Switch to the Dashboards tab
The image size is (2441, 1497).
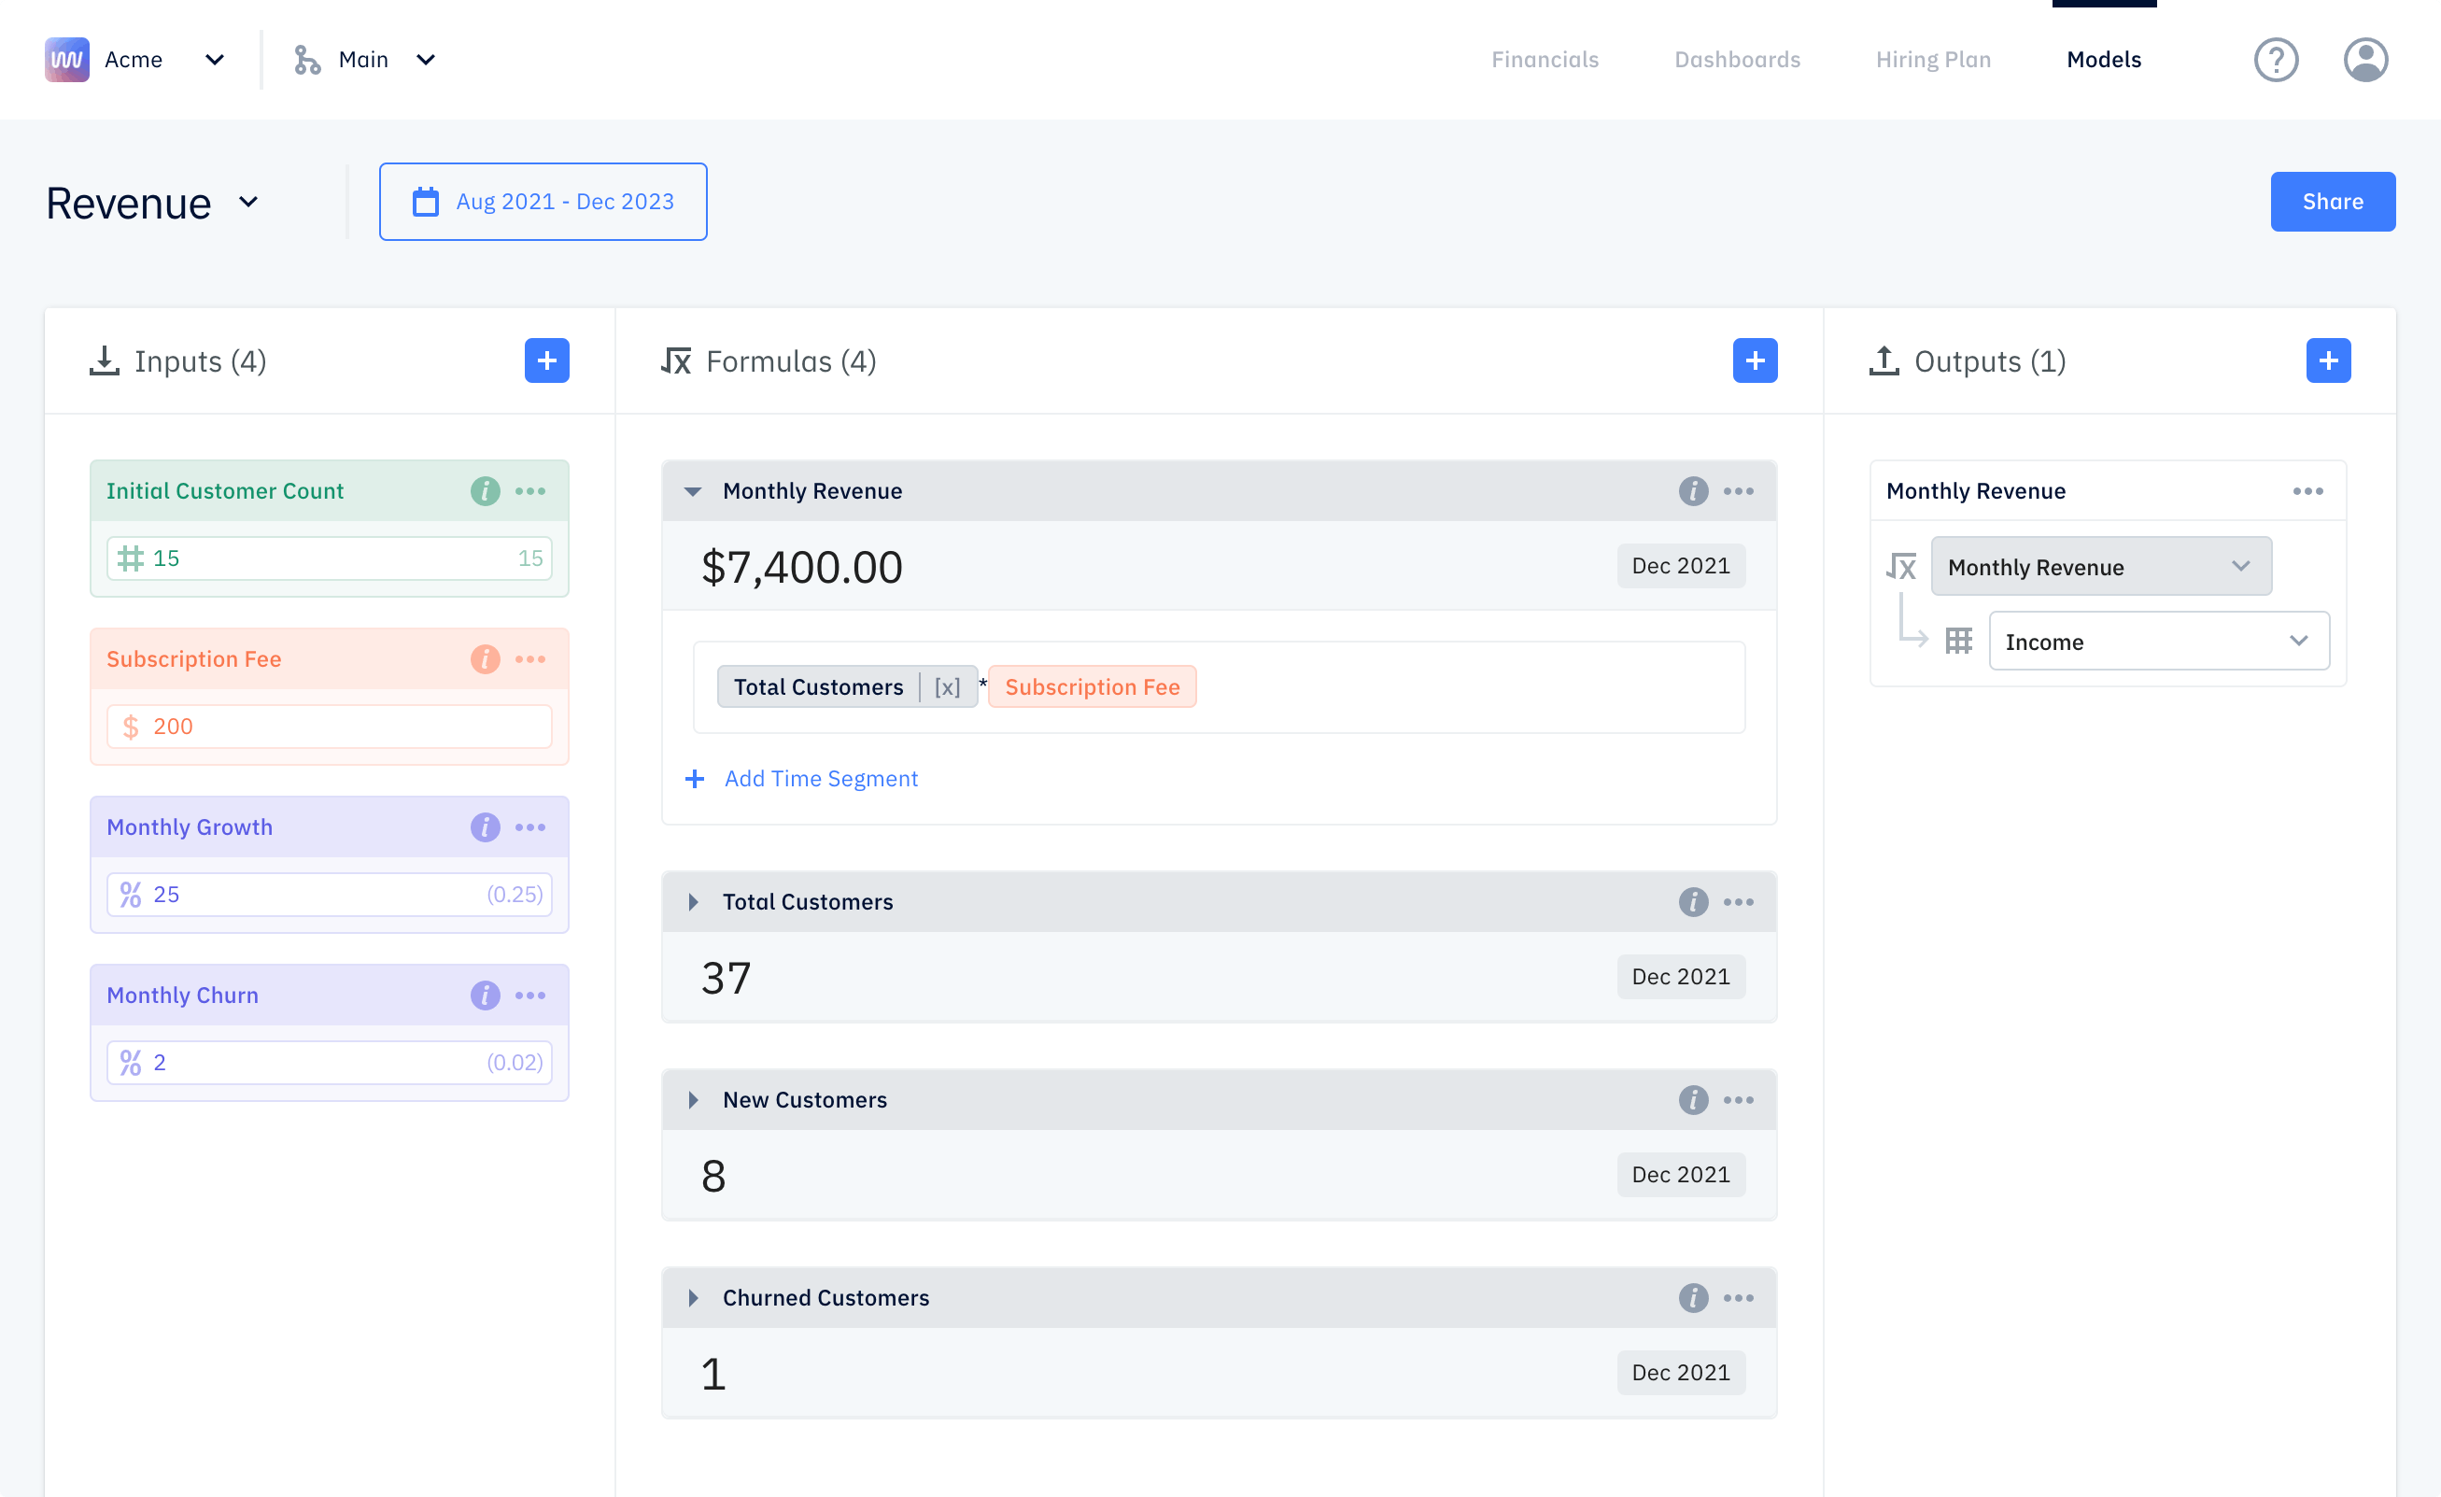point(1737,60)
